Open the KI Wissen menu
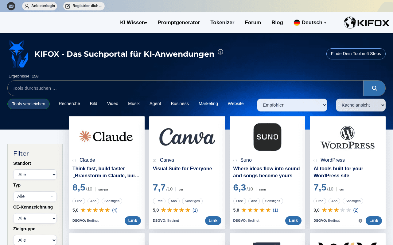Viewport: 393px width, 245px height. click(134, 23)
